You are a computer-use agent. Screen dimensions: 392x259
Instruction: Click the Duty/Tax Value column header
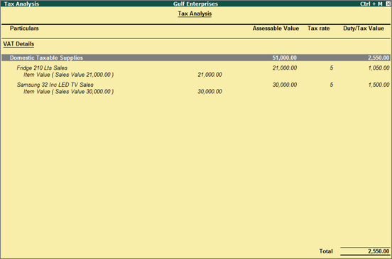364,28
